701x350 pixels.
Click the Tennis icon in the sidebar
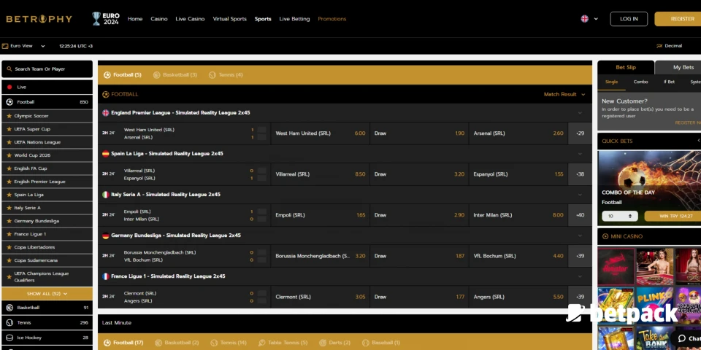tap(9, 322)
